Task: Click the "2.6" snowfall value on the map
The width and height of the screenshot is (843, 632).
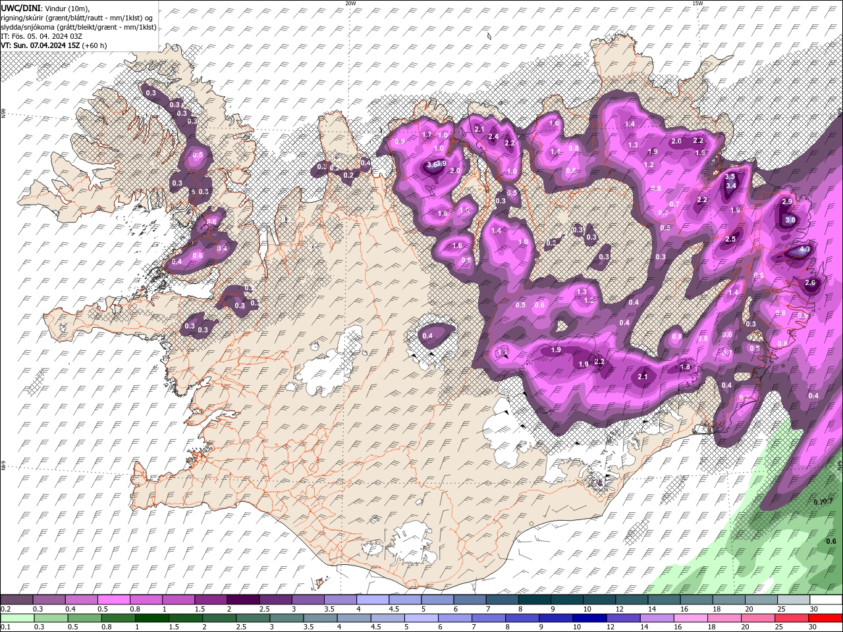Action: pos(810,282)
